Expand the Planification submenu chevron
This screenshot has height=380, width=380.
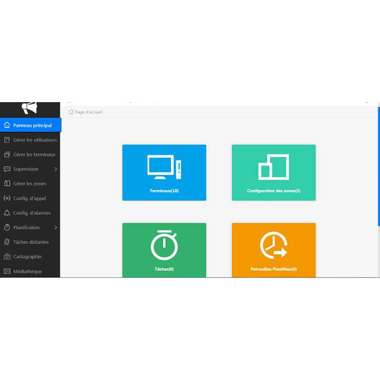tap(56, 228)
